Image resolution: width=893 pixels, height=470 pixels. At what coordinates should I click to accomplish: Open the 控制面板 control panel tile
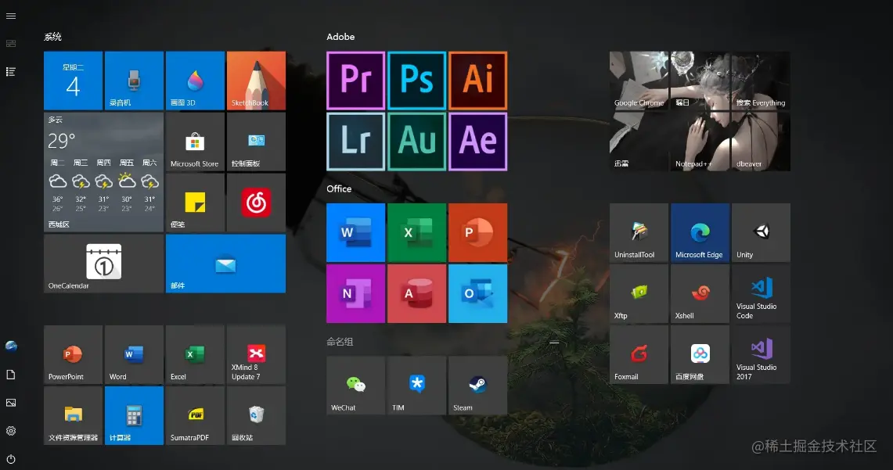coord(256,141)
